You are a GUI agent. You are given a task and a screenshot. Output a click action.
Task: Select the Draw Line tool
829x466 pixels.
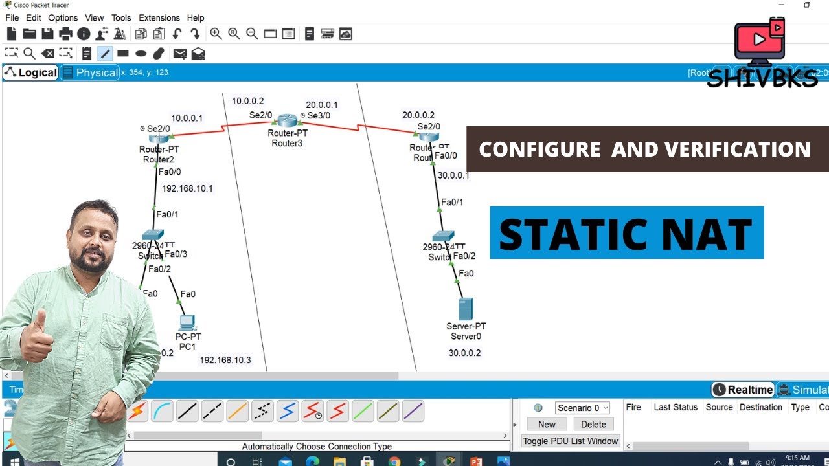pyautogui.click(x=105, y=54)
